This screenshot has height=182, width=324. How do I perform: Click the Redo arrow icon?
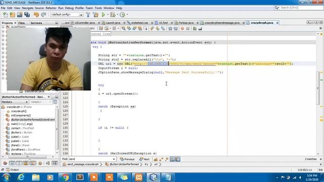click(44, 15)
